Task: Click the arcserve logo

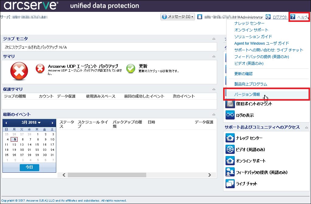Action: [x=31, y=5]
